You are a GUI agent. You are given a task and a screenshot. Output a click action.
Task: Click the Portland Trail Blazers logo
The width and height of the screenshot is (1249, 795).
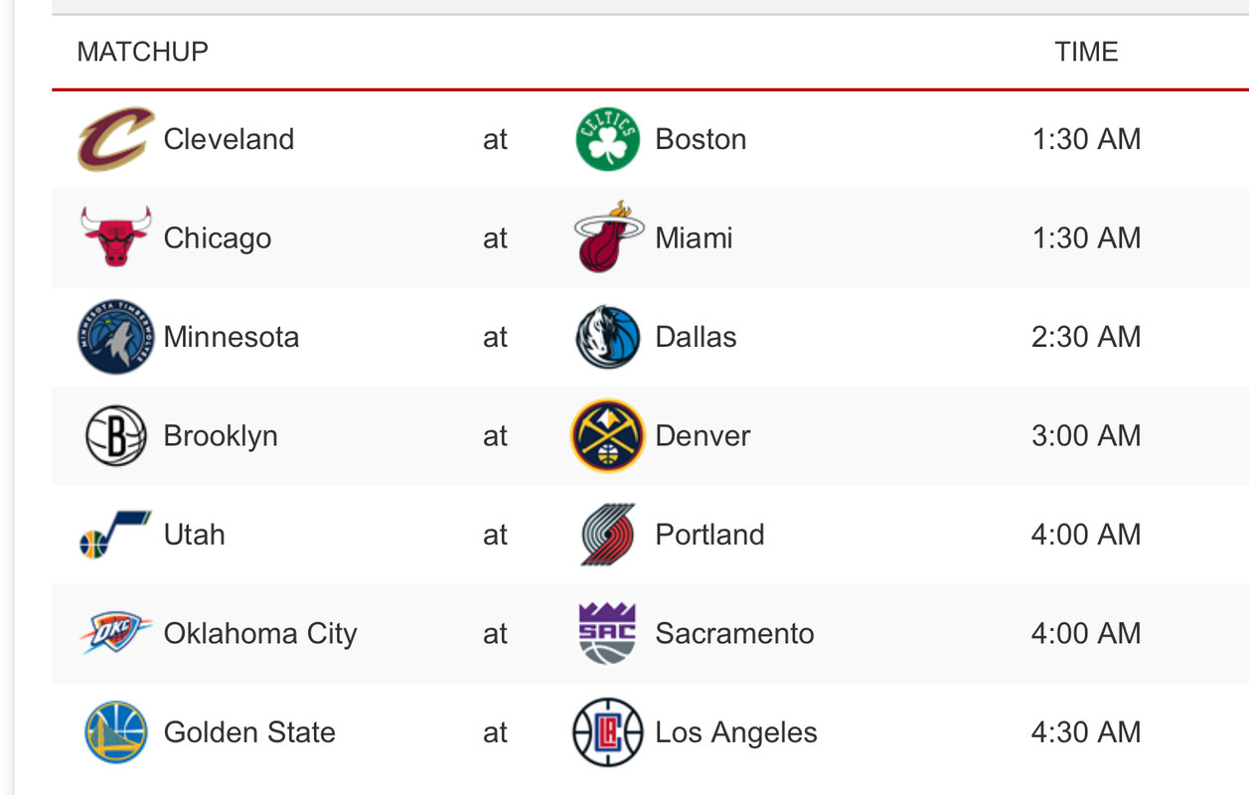coord(608,535)
